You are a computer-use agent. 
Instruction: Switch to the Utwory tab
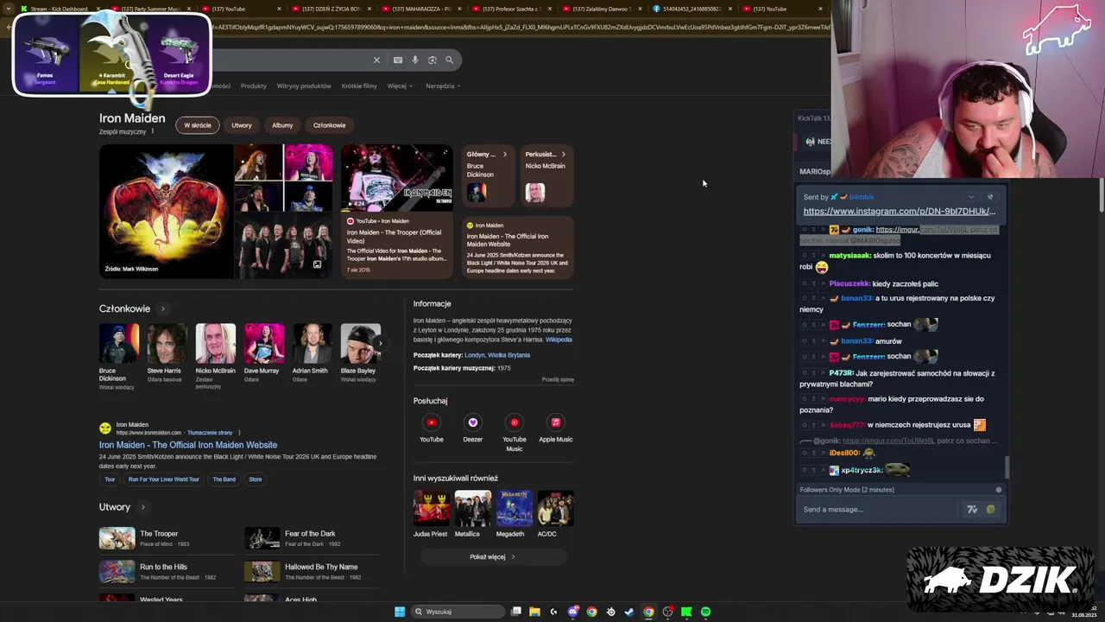(242, 125)
